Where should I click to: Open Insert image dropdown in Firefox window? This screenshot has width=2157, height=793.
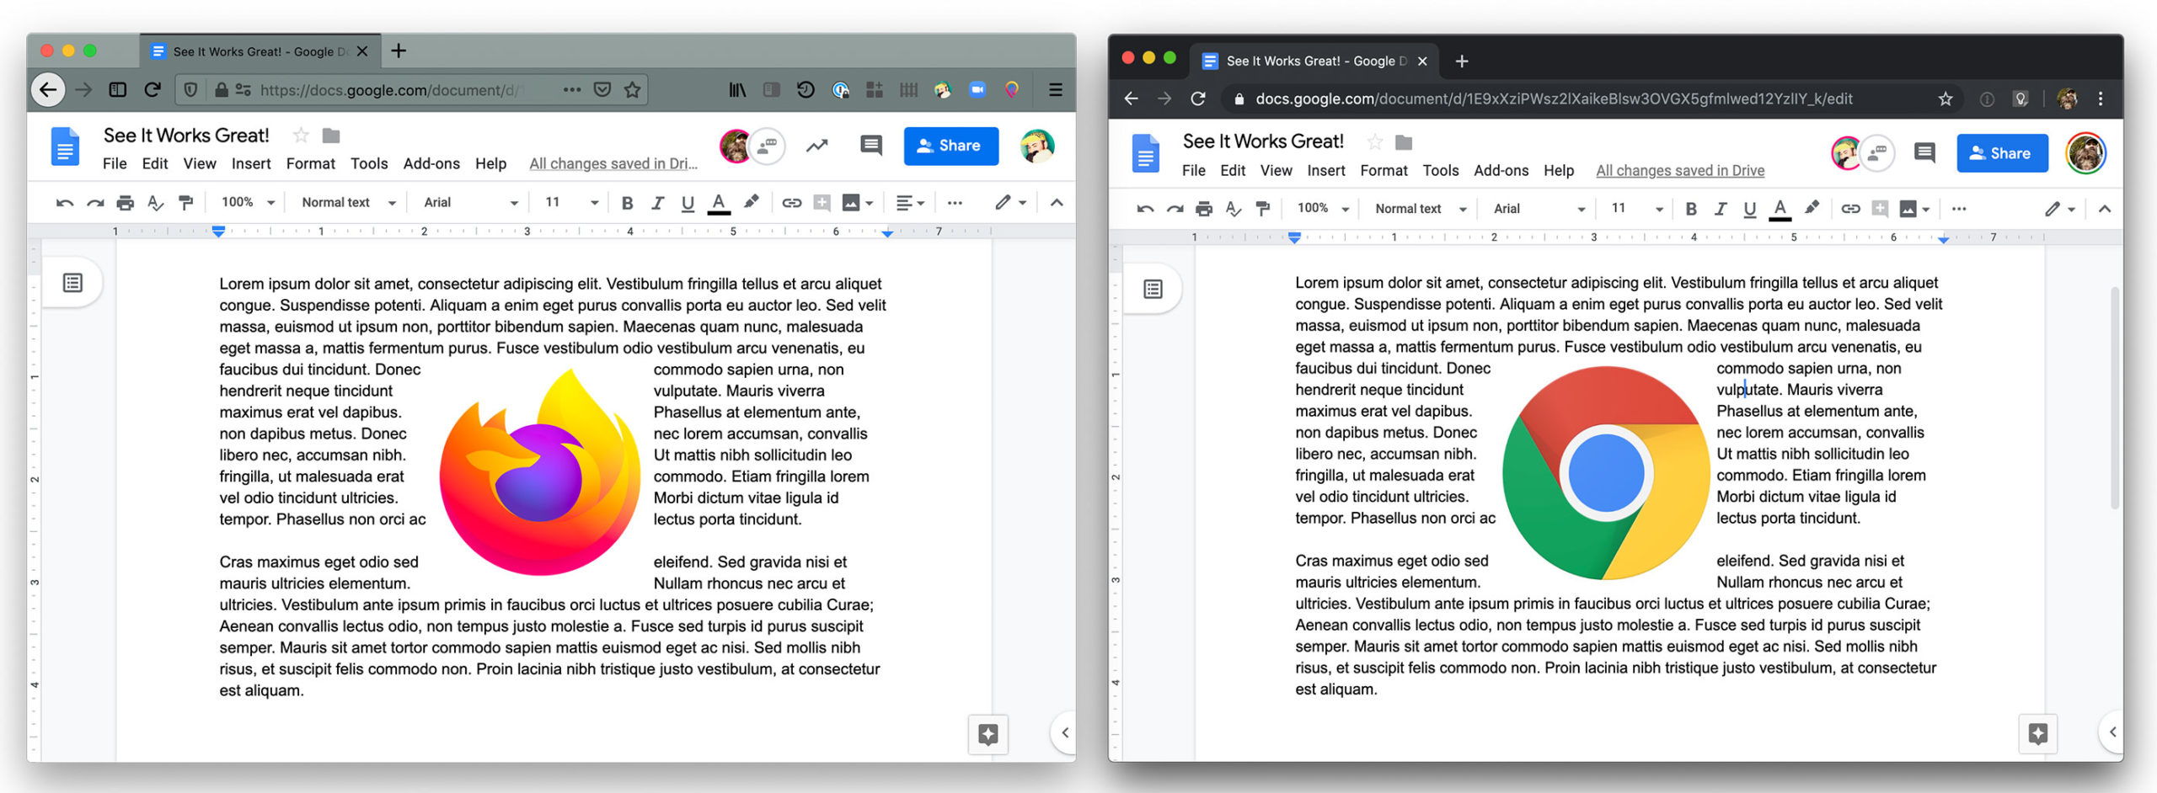coord(858,203)
